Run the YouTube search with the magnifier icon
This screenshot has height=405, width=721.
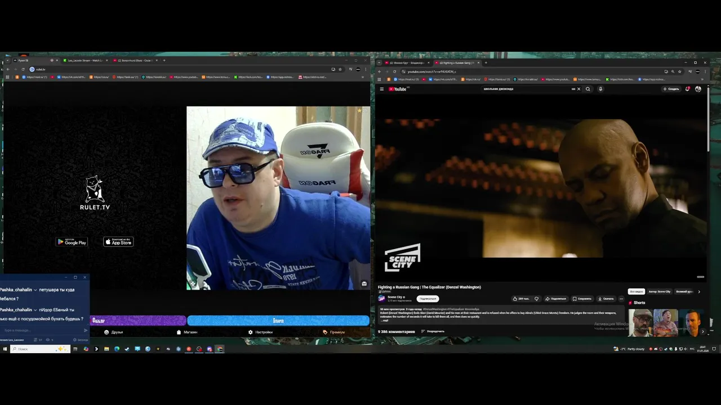[x=588, y=89]
